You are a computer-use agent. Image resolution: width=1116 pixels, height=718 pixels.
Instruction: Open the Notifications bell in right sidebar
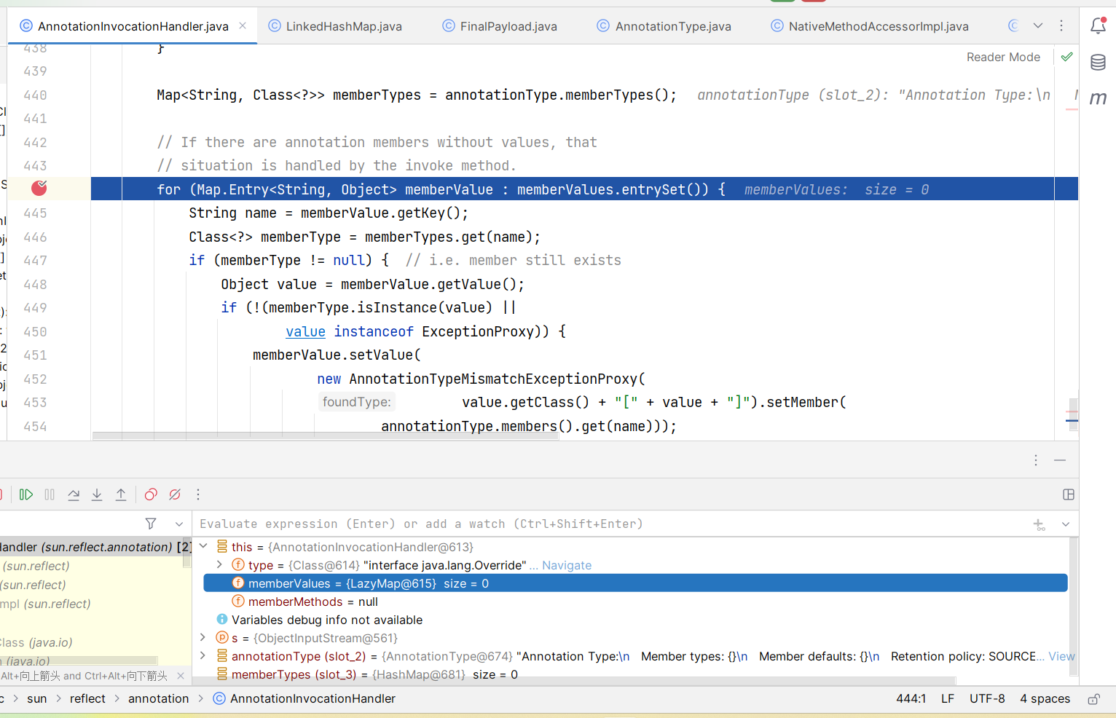[1098, 26]
